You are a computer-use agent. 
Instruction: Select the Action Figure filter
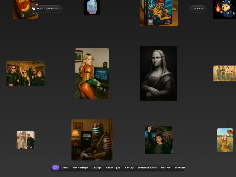pos(113,168)
